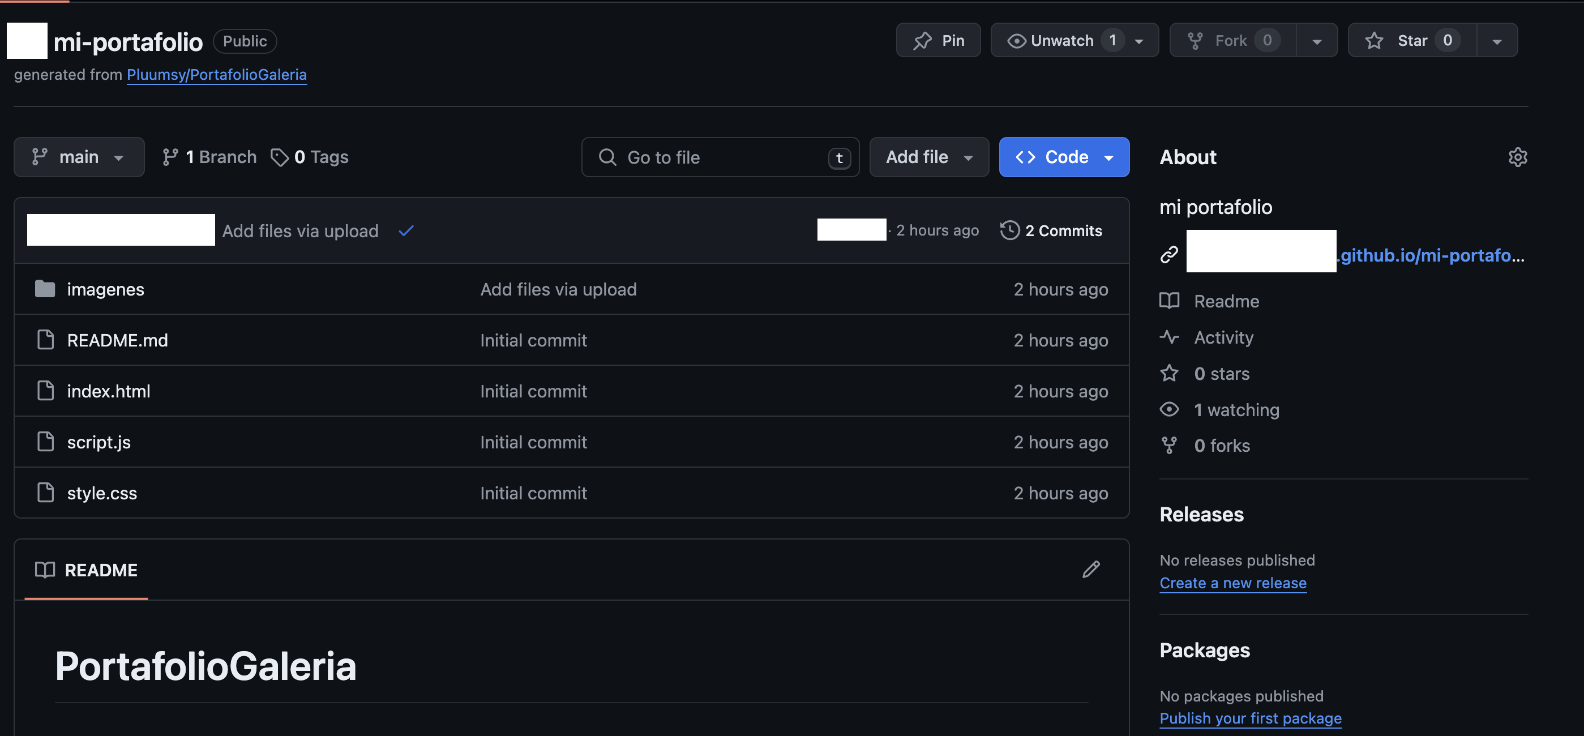Click the '2 hours ago' time in style.css row

coord(1061,493)
